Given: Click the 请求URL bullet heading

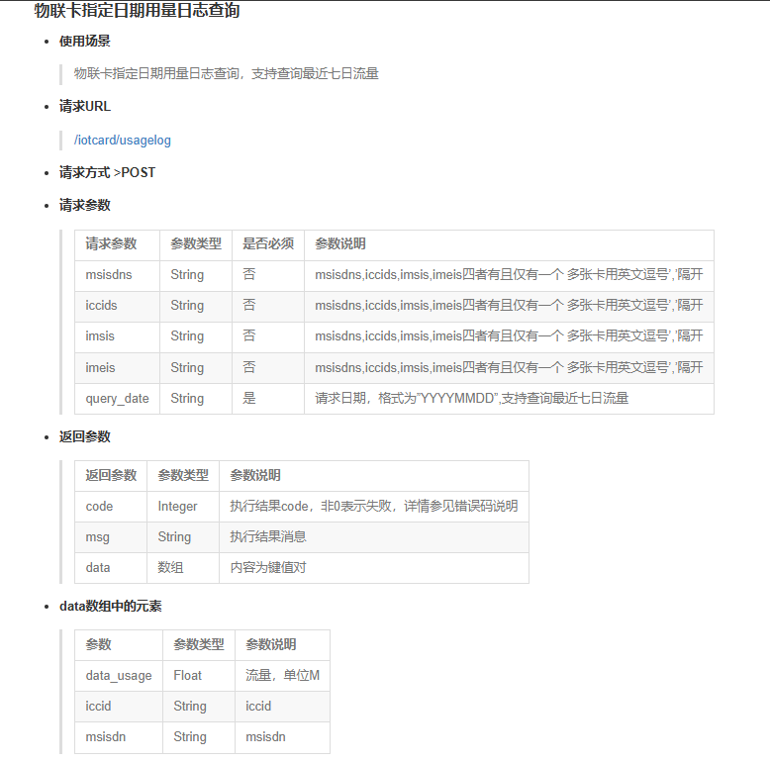Looking at the screenshot, I should 85,106.
